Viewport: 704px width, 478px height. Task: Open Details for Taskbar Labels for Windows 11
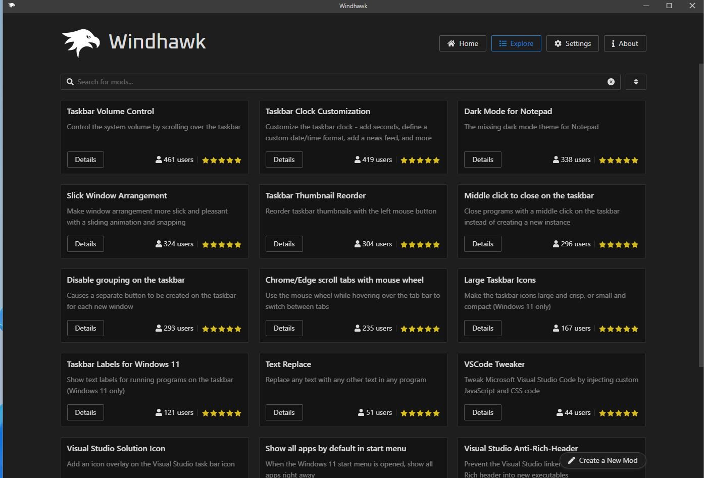(85, 412)
